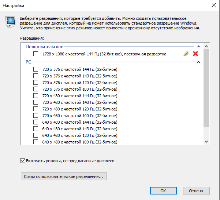Check the 720 x 576 120 Гц checkbox
The height and width of the screenshot is (200, 220).
point(36,83)
